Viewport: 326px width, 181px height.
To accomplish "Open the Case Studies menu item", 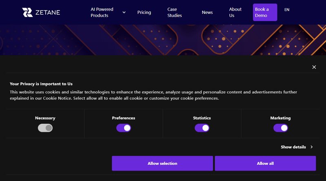I will (174, 12).
